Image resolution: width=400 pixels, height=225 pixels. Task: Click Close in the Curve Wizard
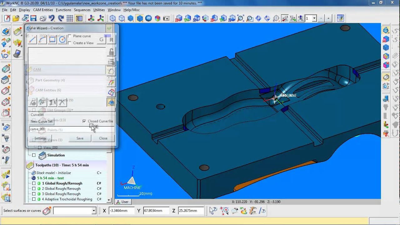coord(103,138)
